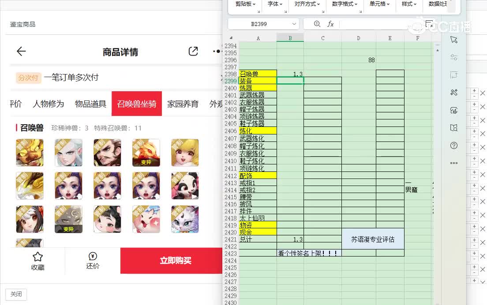The image size is (487, 305).
Task: Open the pink rabbit summon thumbnail
Action: click(146, 219)
